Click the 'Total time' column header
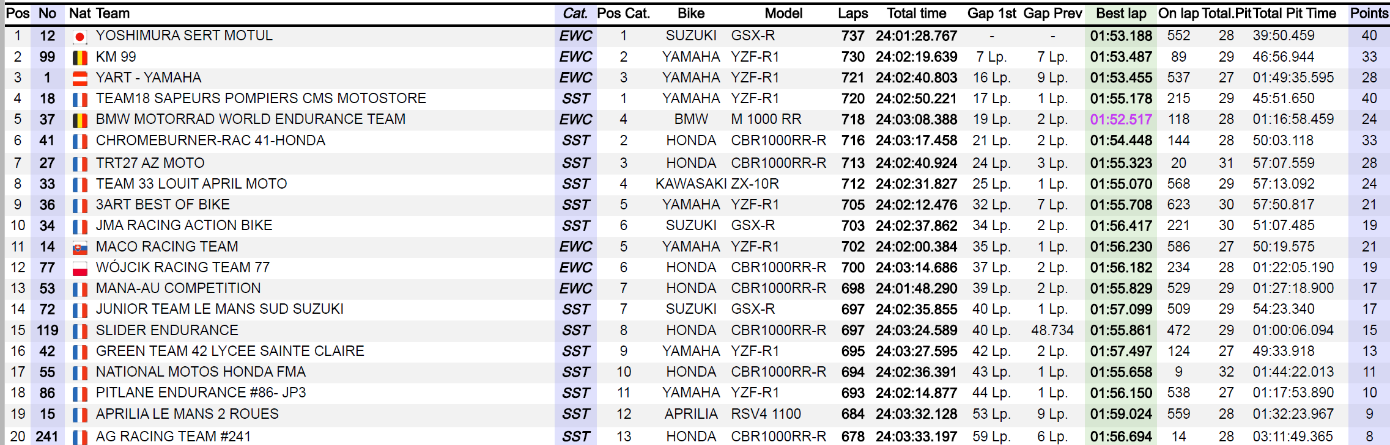The image size is (1390, 445). [x=916, y=13]
